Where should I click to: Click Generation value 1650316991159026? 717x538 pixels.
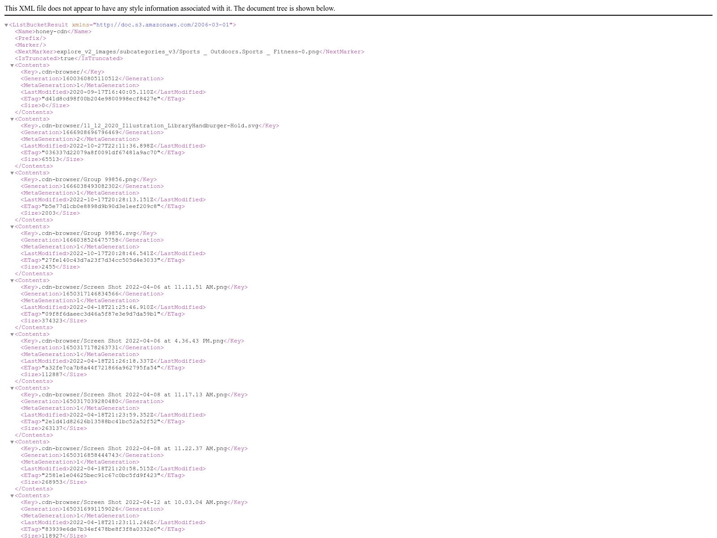(x=91, y=509)
